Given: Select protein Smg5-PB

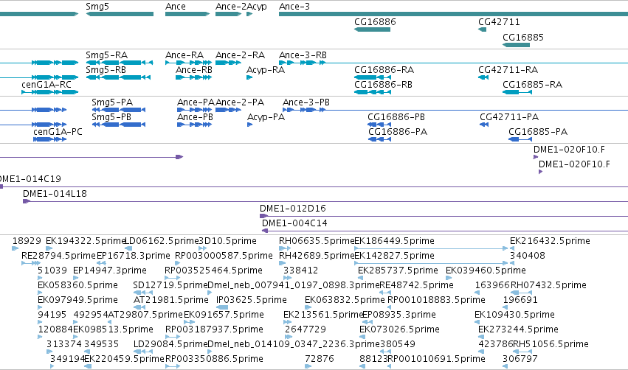Looking at the screenshot, I should pos(111,116).
